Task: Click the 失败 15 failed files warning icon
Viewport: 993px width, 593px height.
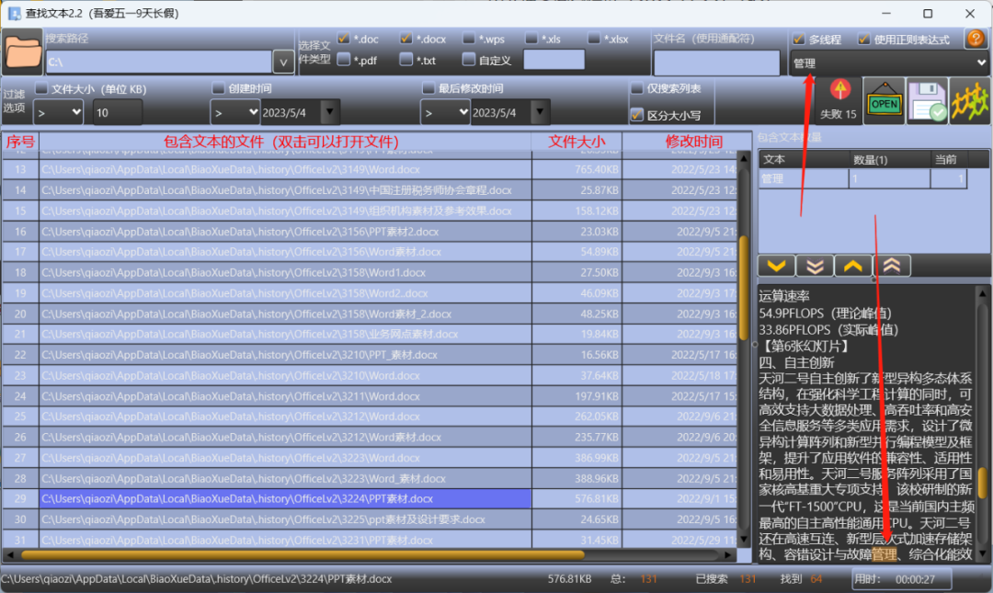Action: pos(839,100)
